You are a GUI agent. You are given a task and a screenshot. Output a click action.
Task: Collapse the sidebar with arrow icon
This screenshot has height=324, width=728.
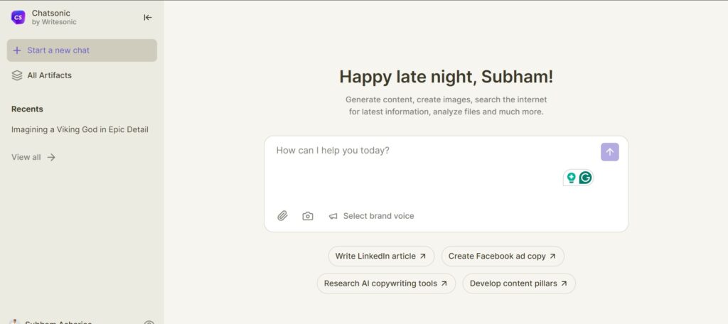click(148, 18)
